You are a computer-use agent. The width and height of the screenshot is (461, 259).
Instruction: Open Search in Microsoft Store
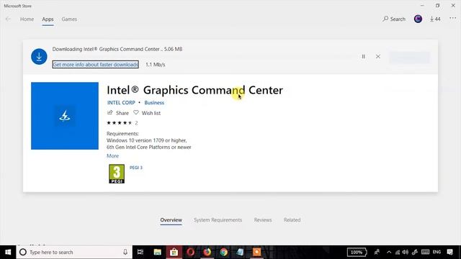(x=394, y=19)
